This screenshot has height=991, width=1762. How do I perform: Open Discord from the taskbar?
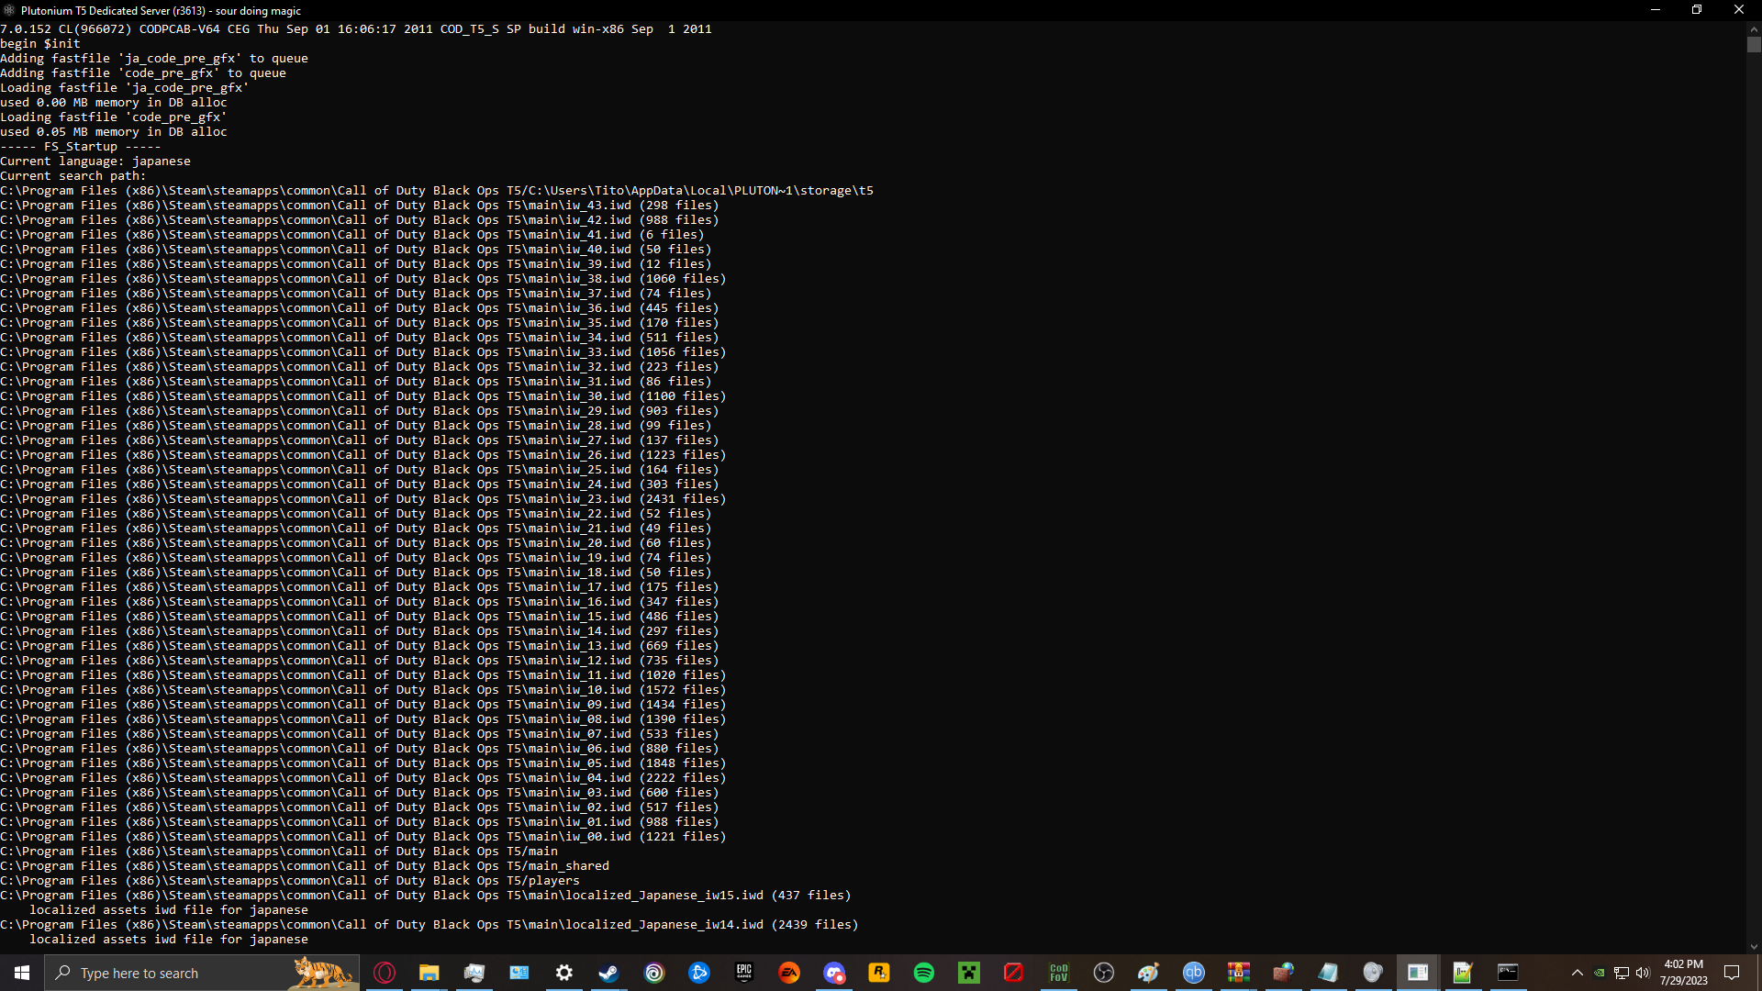834,973
